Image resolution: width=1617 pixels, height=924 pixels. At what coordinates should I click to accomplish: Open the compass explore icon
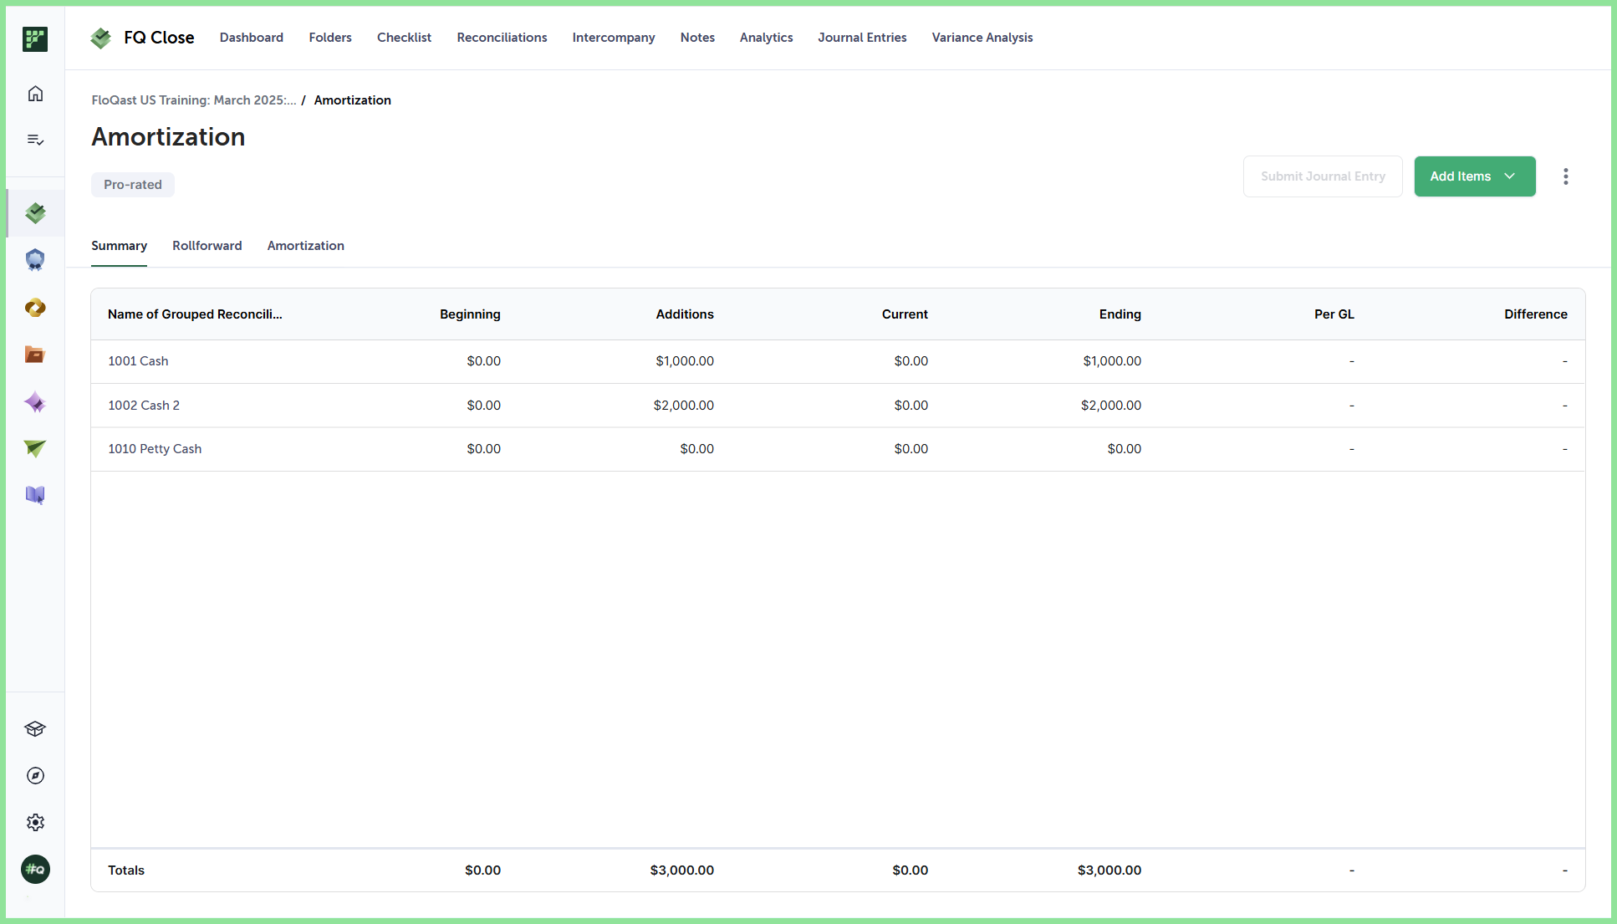35,776
